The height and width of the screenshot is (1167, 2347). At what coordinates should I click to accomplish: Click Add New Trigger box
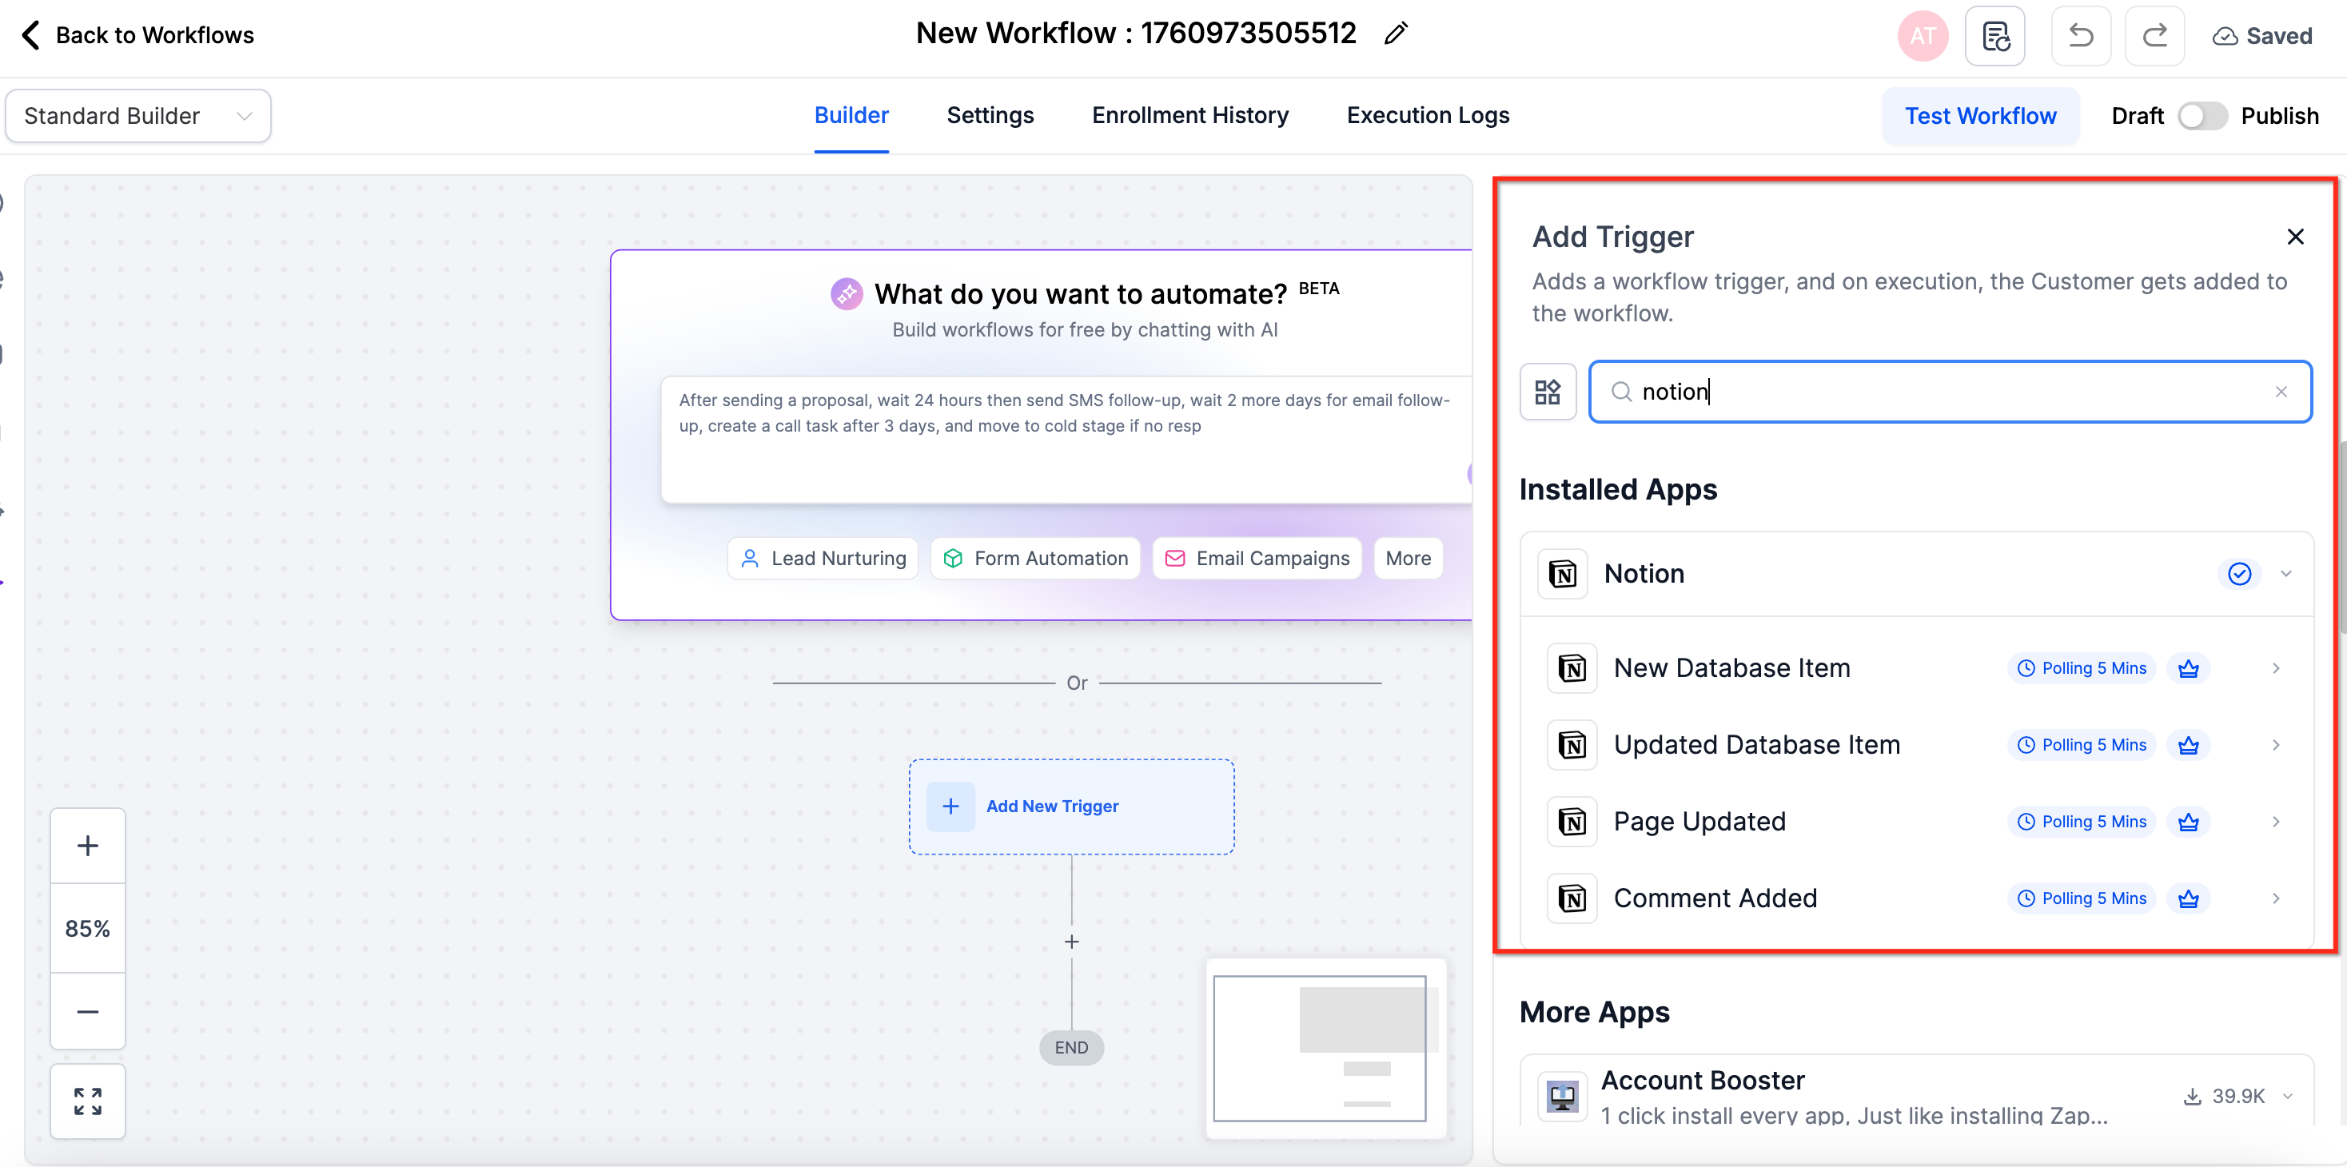1070,807
